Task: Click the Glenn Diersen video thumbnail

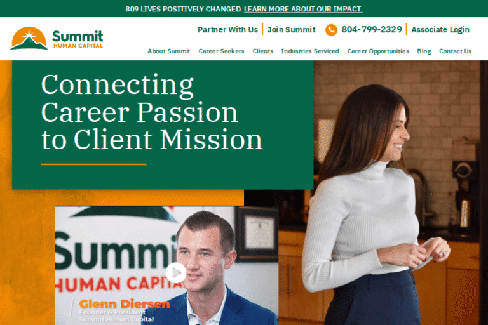Action: 166,265
